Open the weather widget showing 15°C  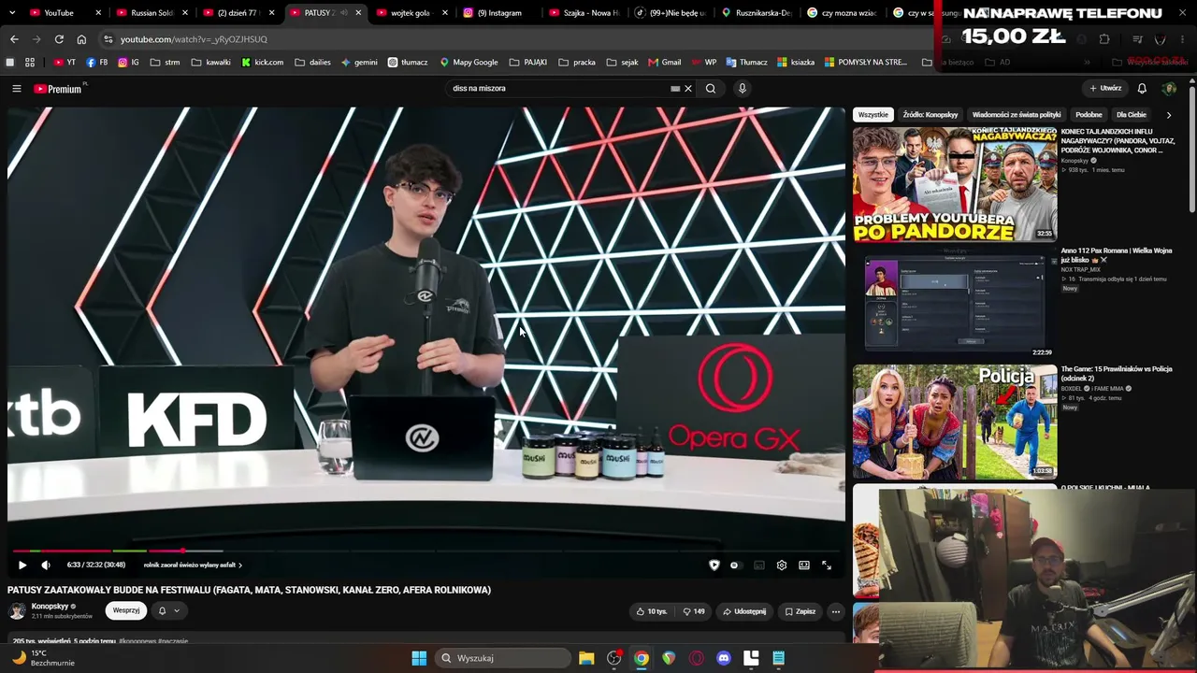42,658
